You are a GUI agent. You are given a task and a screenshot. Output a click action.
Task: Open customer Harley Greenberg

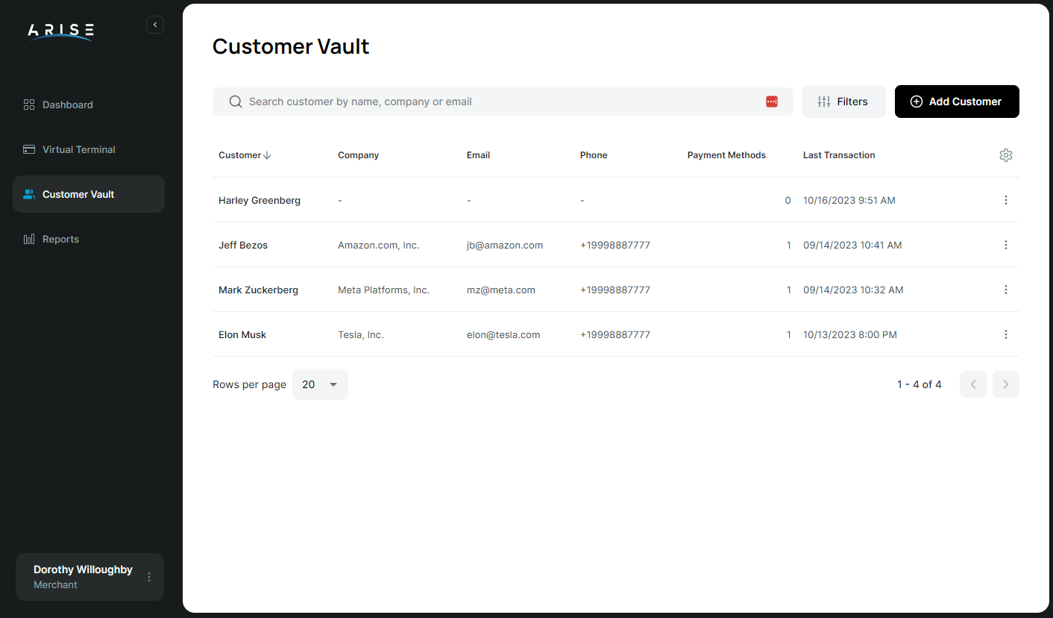(x=260, y=200)
